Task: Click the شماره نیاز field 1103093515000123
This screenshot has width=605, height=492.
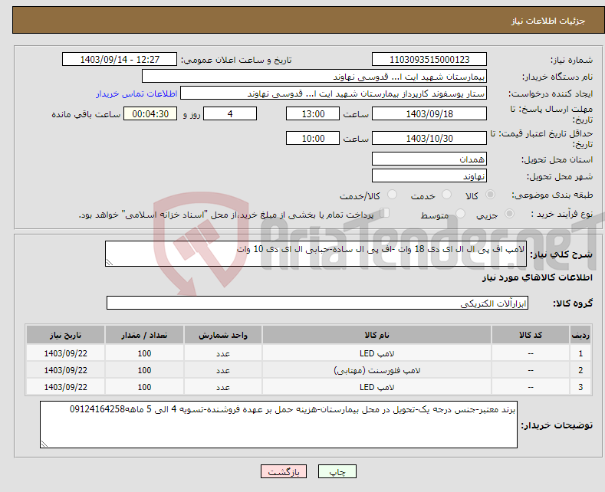Action: click(x=429, y=59)
